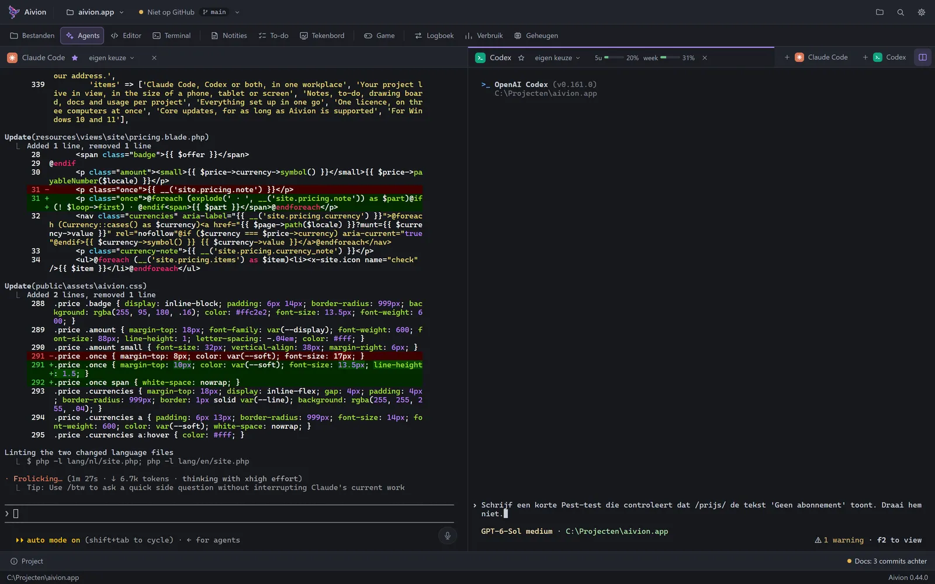Select the Agents tab
Screen dimensions: 935x584
82,36
